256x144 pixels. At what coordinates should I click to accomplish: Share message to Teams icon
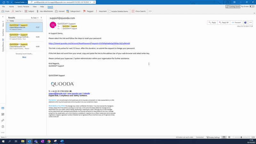pyautogui.click(x=245, y=22)
